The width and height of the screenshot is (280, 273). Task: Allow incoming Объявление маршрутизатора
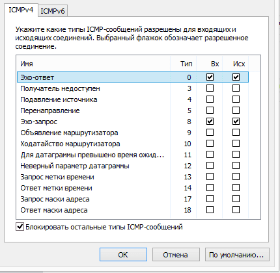tap(210, 133)
